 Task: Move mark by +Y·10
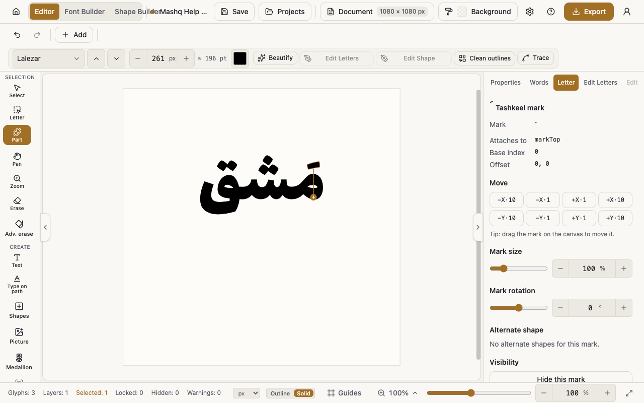tap(615, 218)
